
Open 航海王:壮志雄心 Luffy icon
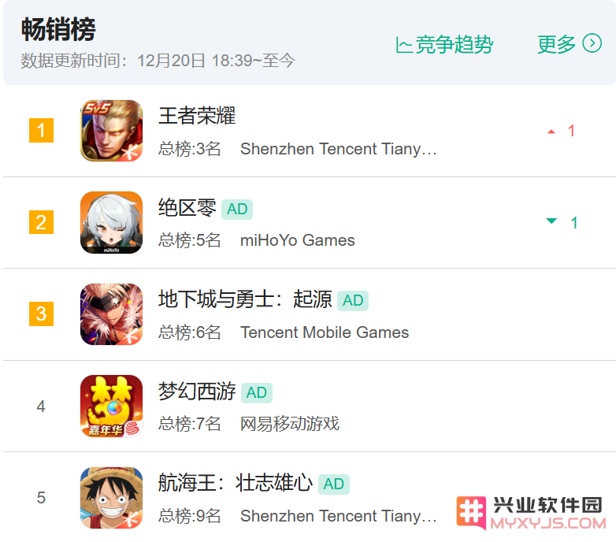(111, 498)
